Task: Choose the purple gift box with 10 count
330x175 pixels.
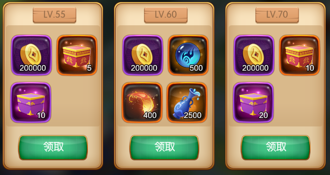Action: pyautogui.click(x=31, y=102)
